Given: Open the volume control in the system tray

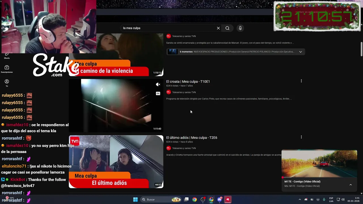Looking at the screenshot, I should [343, 200].
